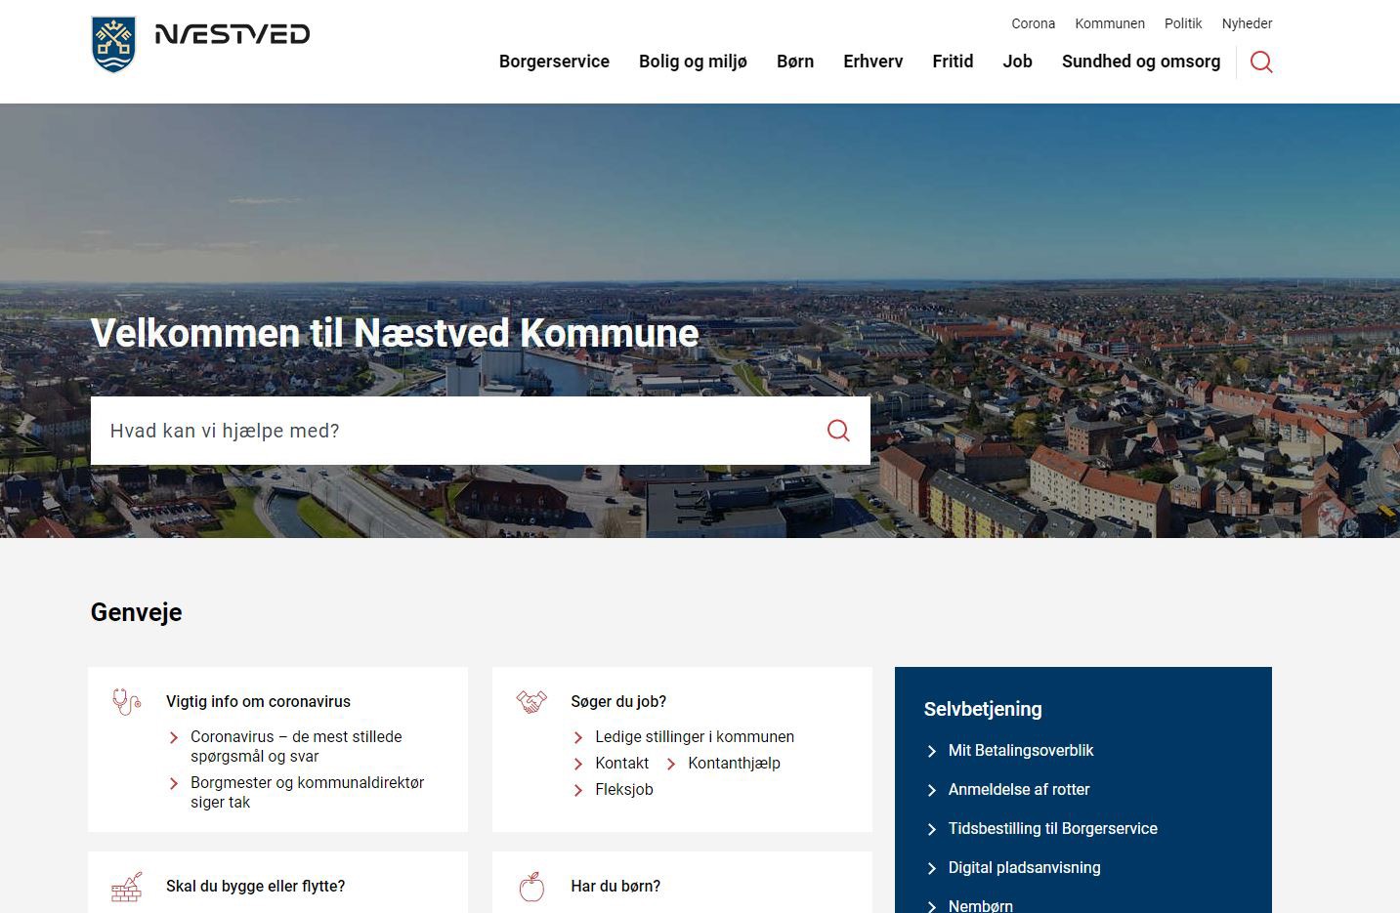This screenshot has width=1400, height=913.
Task: Click the apple children icon
Action: [x=531, y=887]
